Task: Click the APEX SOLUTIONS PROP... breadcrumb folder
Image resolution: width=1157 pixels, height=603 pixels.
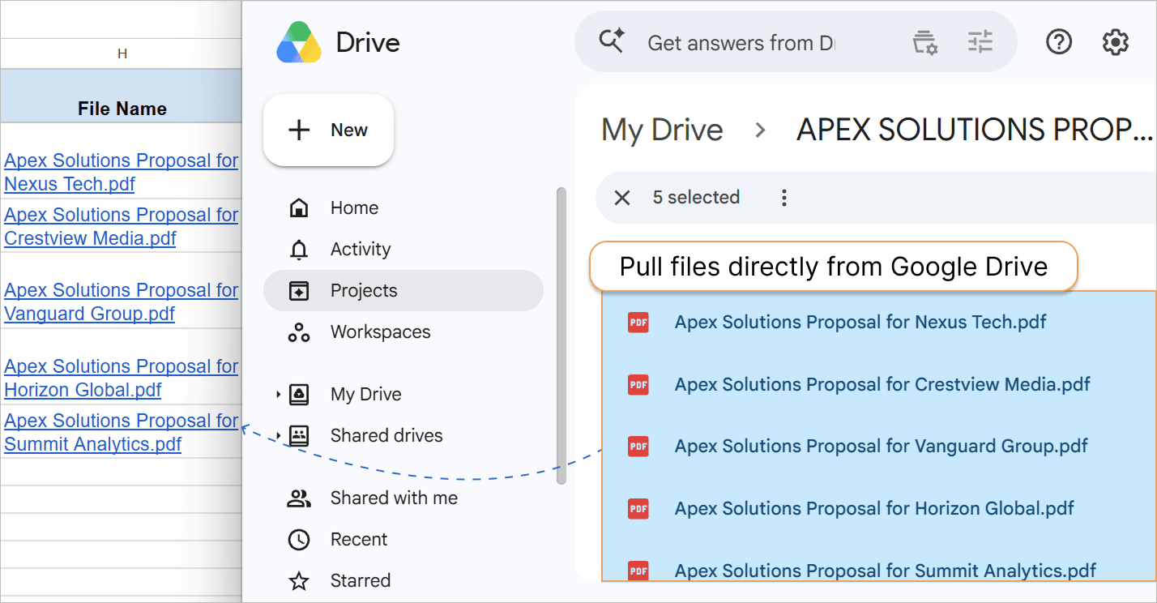Action: tap(975, 130)
